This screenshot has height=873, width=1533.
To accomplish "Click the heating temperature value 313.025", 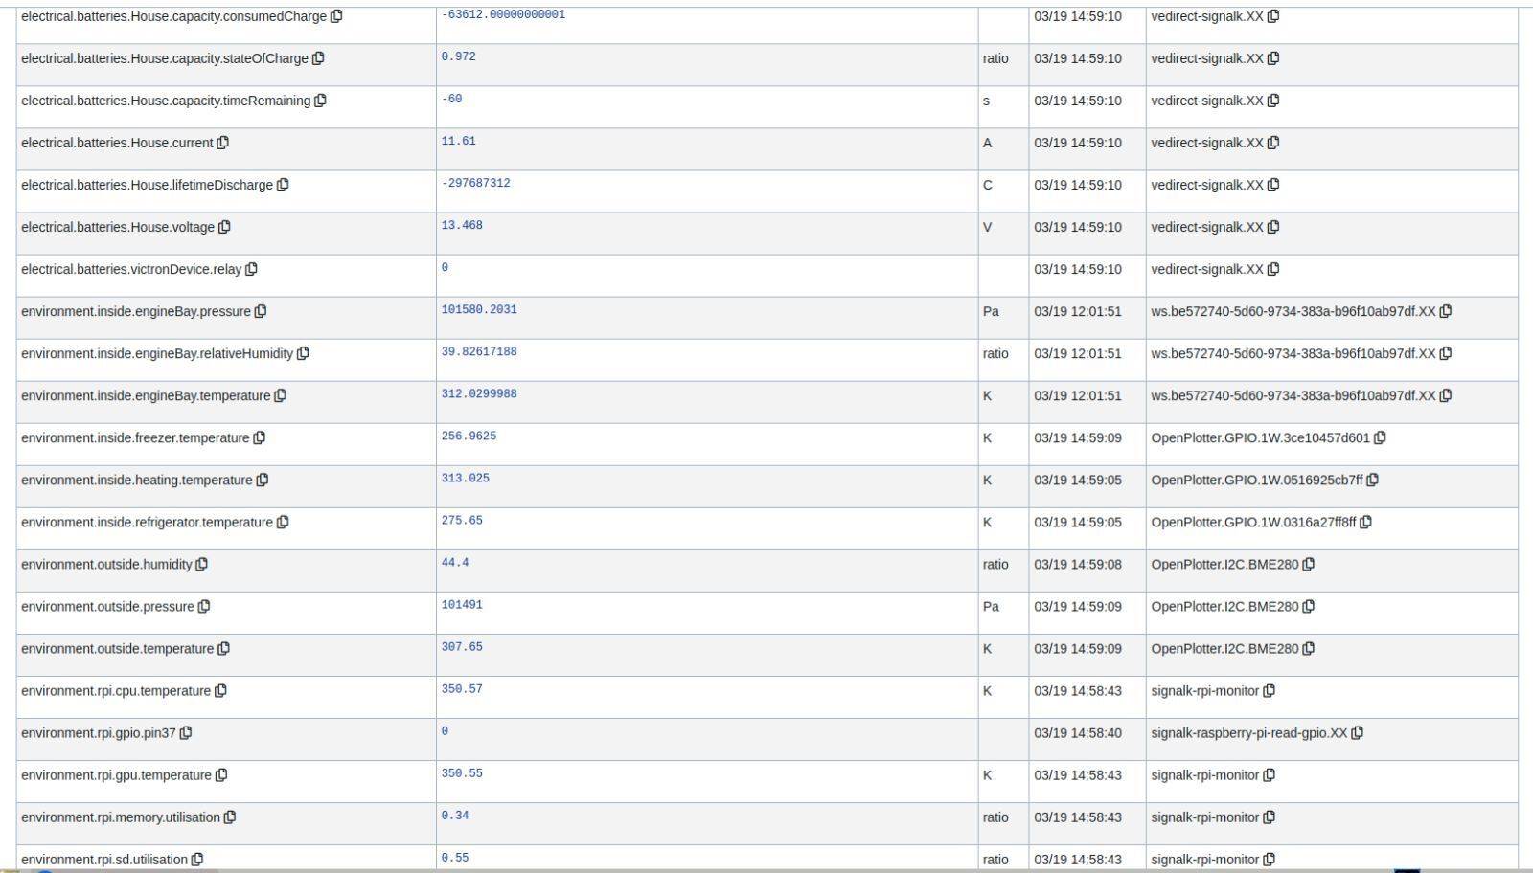I will [465, 479].
